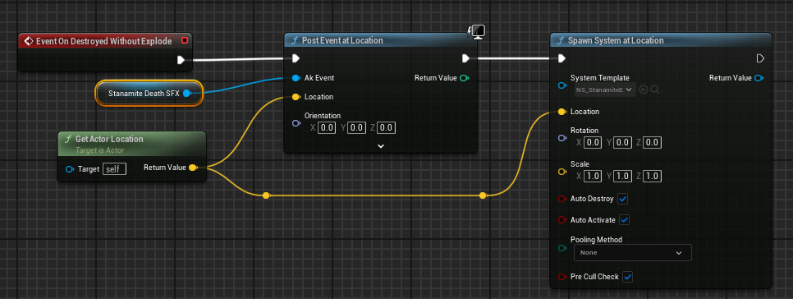Click the Spawn System Location pin
The width and height of the screenshot is (793, 299).
[562, 112]
